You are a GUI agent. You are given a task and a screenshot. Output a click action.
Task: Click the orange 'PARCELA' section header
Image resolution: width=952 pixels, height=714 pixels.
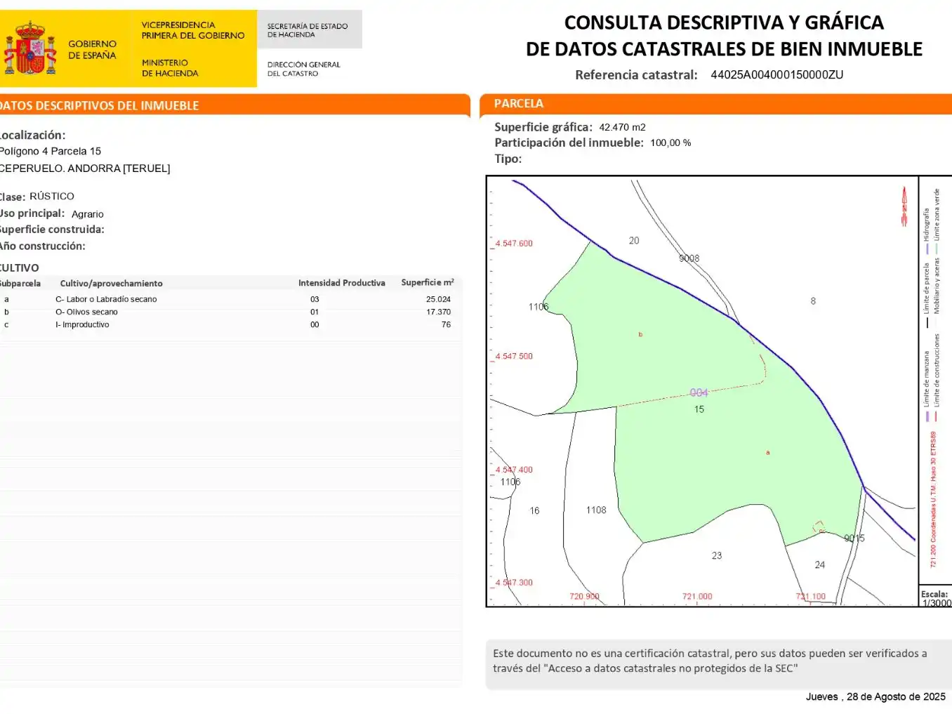click(519, 103)
